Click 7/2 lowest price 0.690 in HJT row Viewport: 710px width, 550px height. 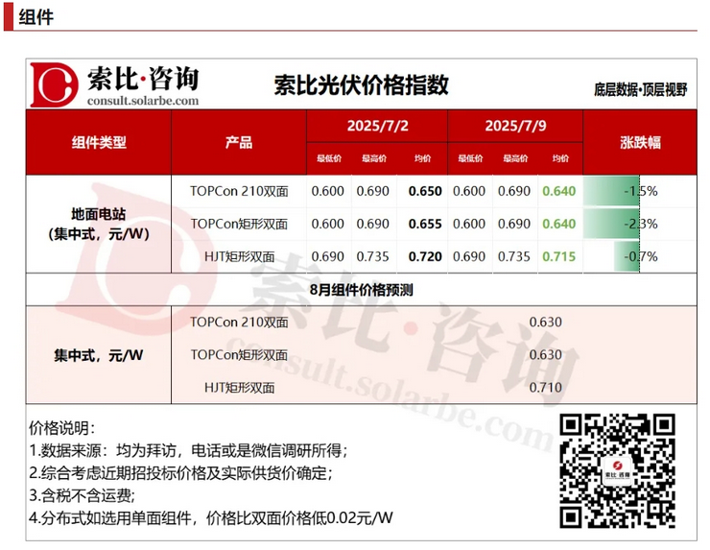(328, 256)
